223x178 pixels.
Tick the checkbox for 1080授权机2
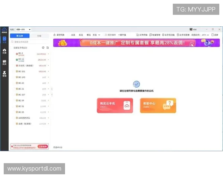[14, 118]
